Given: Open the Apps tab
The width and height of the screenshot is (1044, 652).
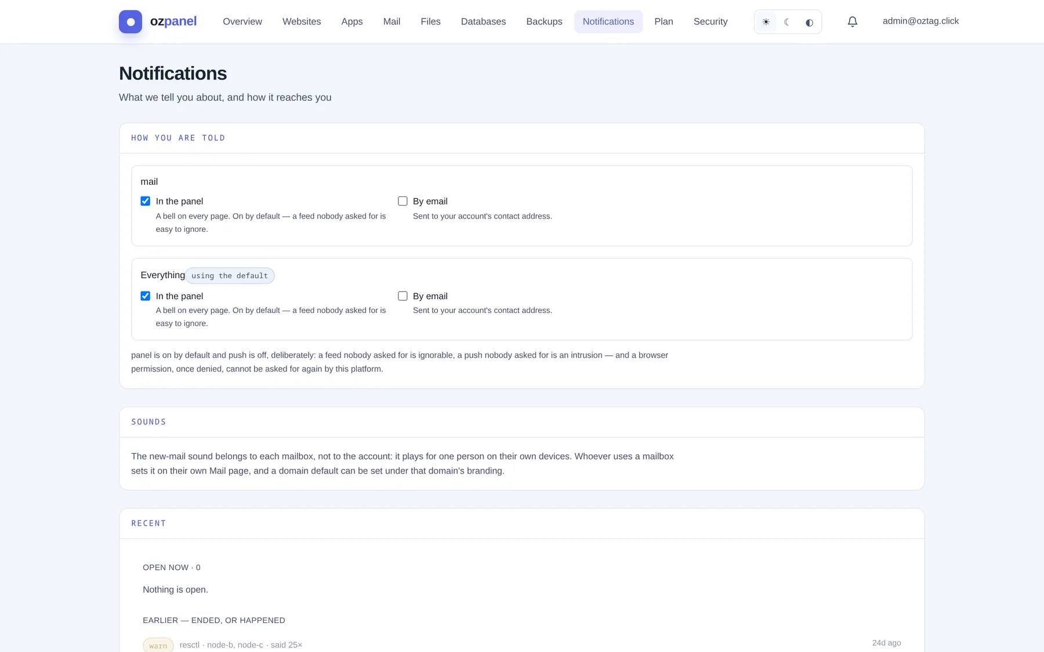Looking at the screenshot, I should (x=352, y=21).
